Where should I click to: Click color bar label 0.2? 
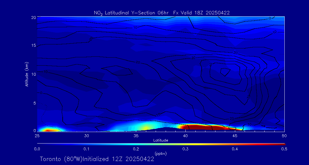click(136, 149)
